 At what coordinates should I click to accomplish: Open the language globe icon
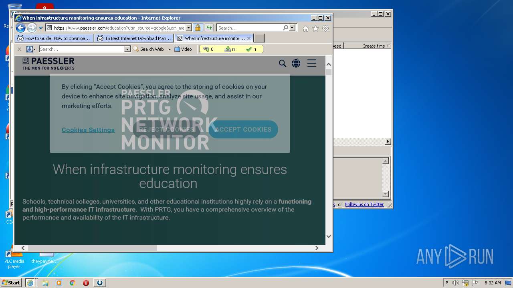(x=296, y=63)
